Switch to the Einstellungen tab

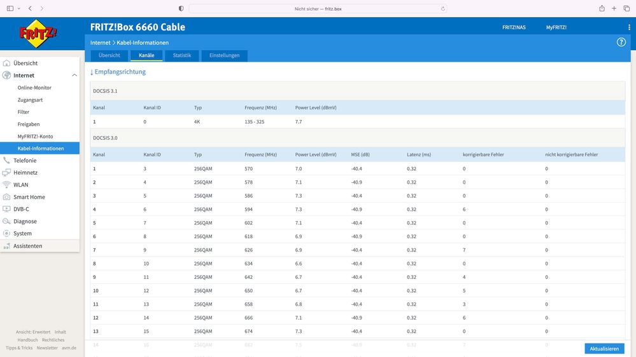(x=224, y=55)
